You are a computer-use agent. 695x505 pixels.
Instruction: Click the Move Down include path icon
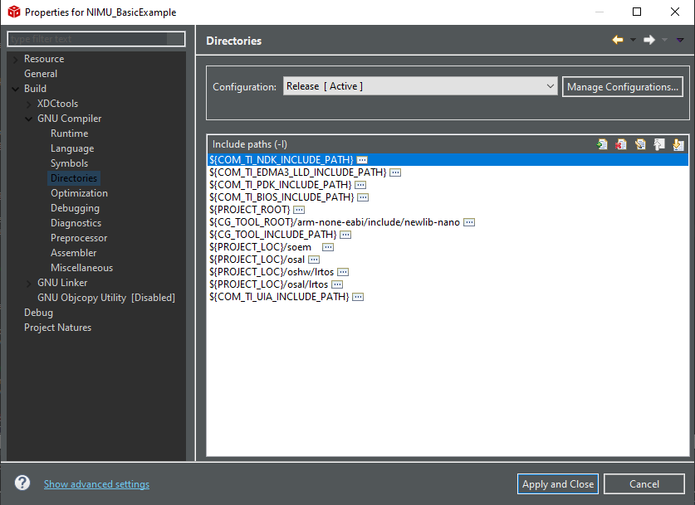(x=678, y=144)
